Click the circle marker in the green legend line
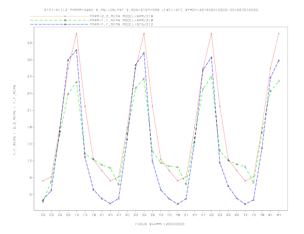Screen dimensions: 304x234 [x=65, y=20]
